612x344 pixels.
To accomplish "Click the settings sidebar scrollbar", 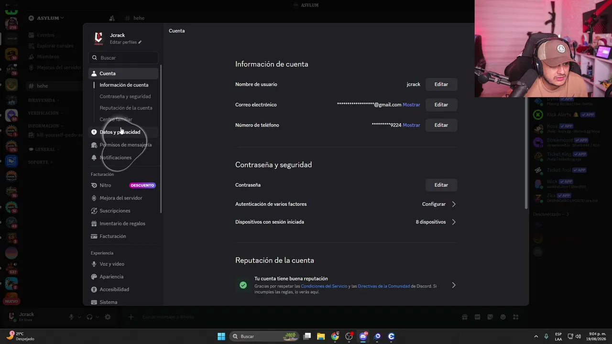I will pos(161,139).
